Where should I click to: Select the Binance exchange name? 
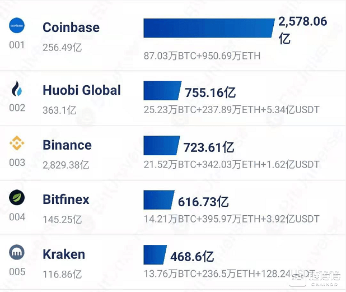(67, 145)
